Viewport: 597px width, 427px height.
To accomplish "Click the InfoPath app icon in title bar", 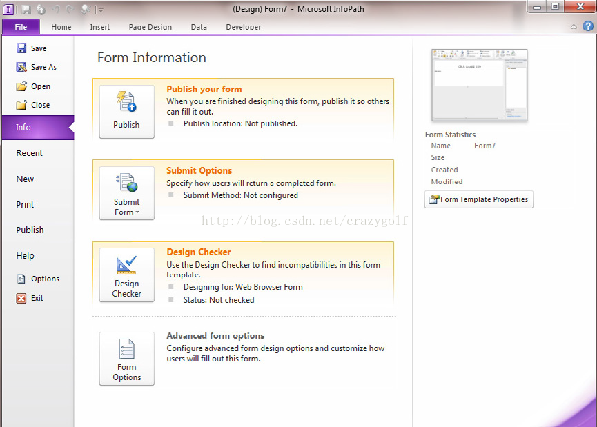I will coord(8,9).
